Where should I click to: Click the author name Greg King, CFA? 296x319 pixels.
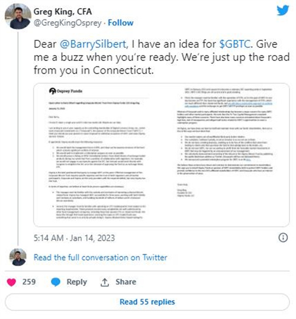[63, 12]
